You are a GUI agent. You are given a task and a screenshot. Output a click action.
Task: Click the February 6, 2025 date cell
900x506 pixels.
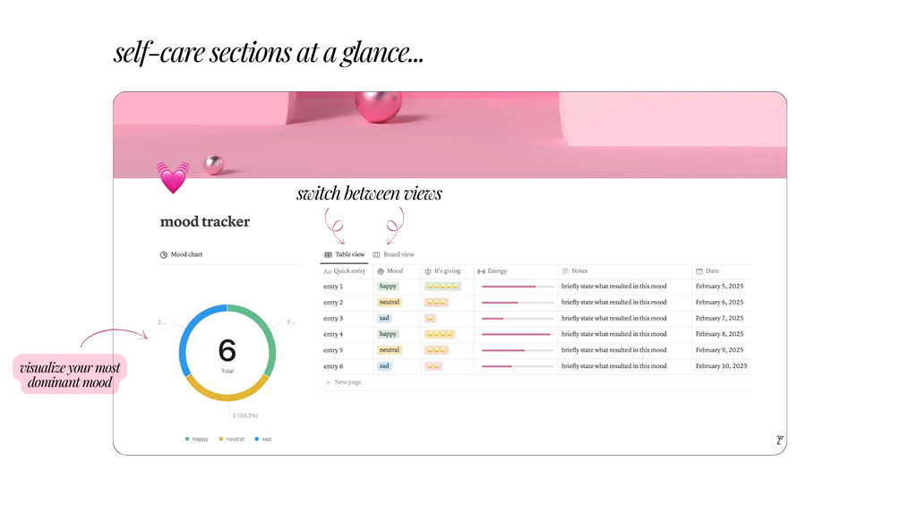tap(719, 303)
